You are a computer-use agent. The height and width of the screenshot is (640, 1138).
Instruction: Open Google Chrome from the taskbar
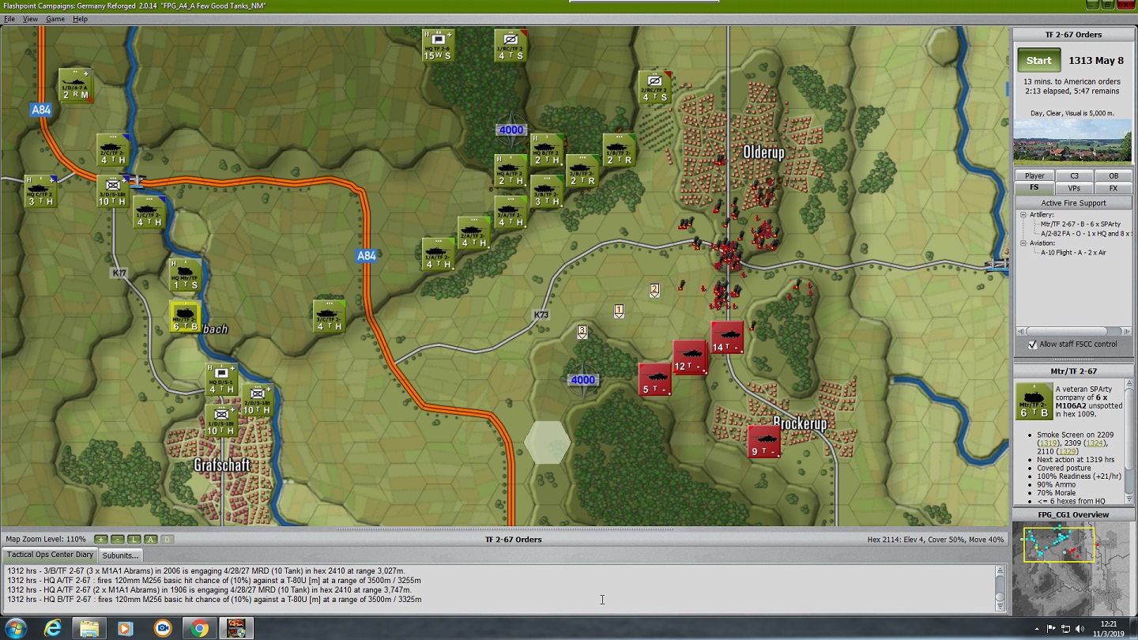tap(199, 628)
